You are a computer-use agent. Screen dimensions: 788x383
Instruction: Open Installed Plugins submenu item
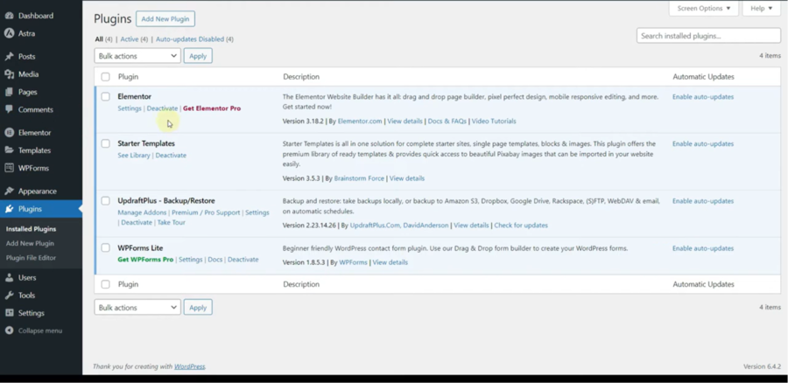point(32,229)
